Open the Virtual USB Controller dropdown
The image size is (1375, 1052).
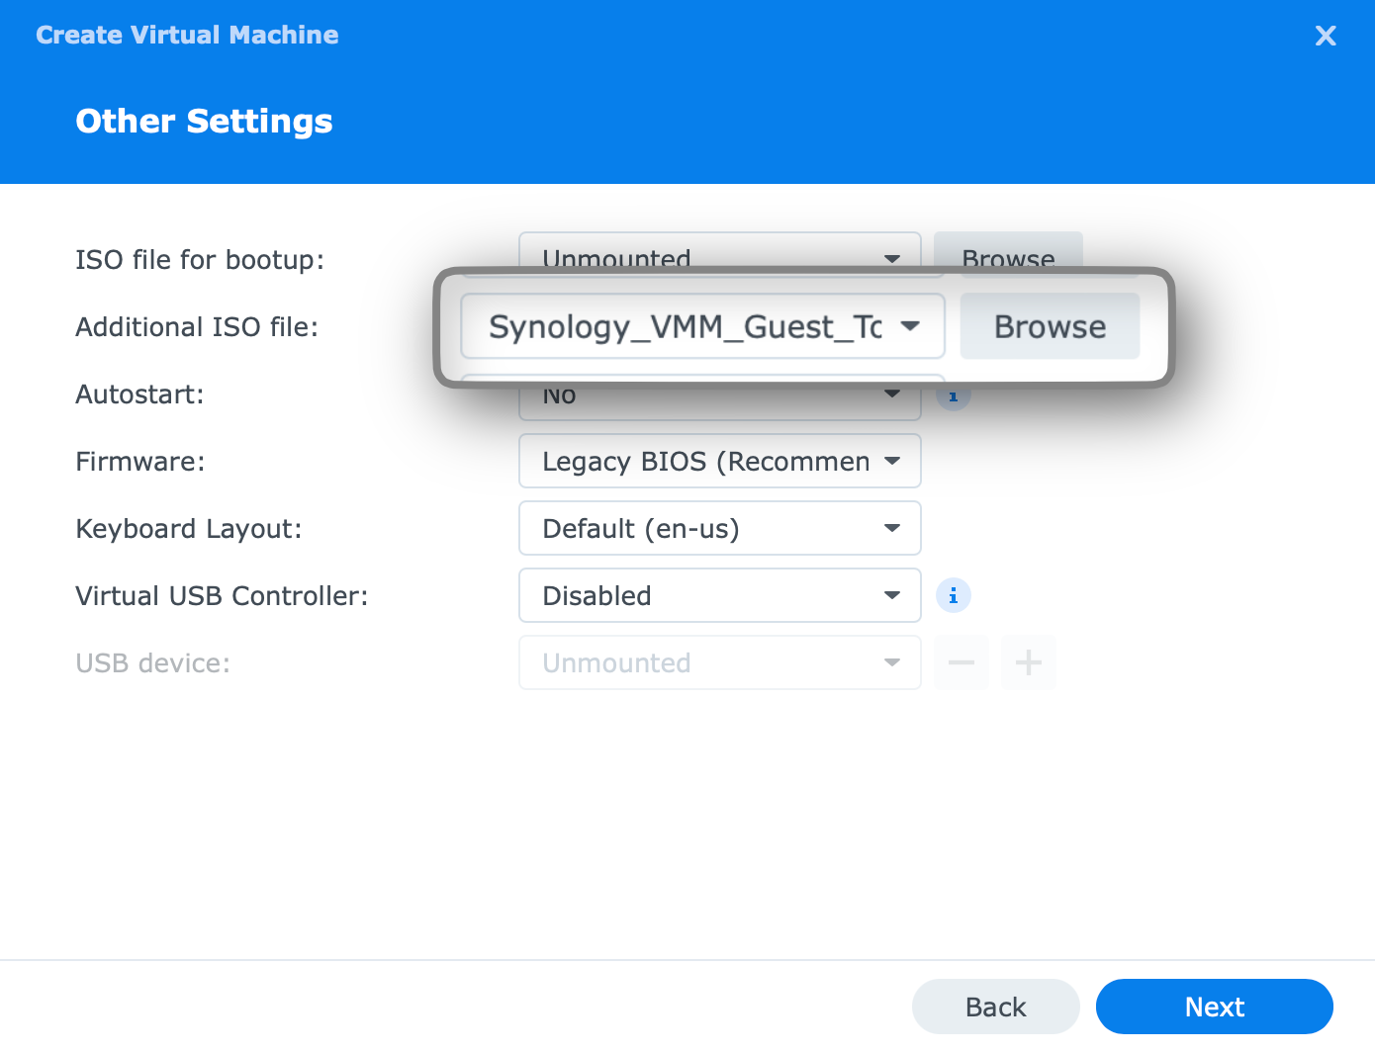(720, 595)
